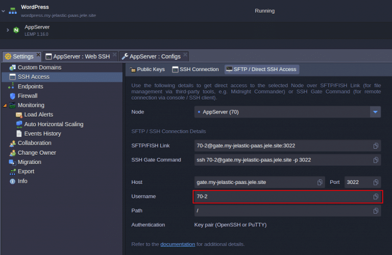Click the SSH Gate Command field
The width and height of the screenshot is (392, 255).
pos(287,160)
